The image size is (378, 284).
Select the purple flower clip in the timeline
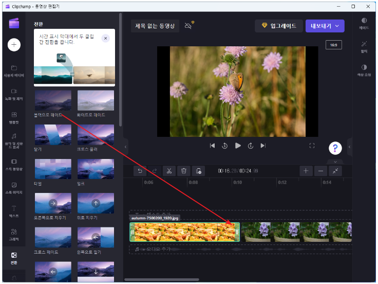pyautogui.click(x=297, y=232)
